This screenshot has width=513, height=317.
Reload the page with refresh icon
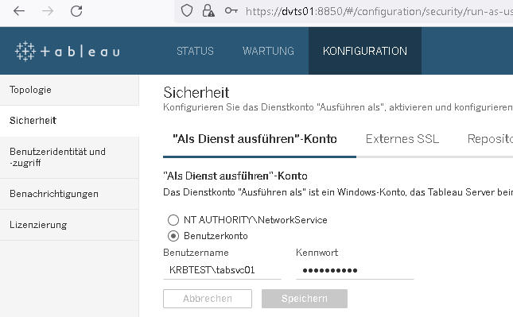pyautogui.click(x=76, y=11)
